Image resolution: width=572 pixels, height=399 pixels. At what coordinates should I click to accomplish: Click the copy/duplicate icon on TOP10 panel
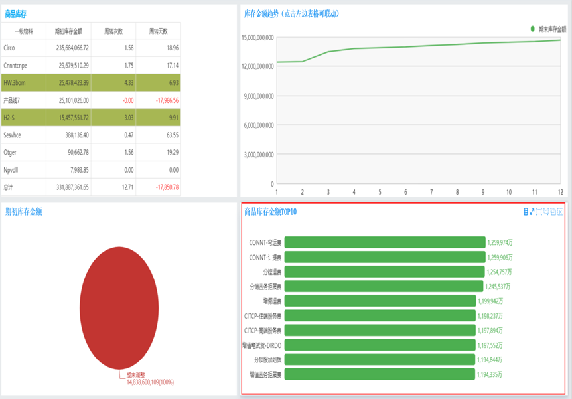pyautogui.click(x=553, y=212)
